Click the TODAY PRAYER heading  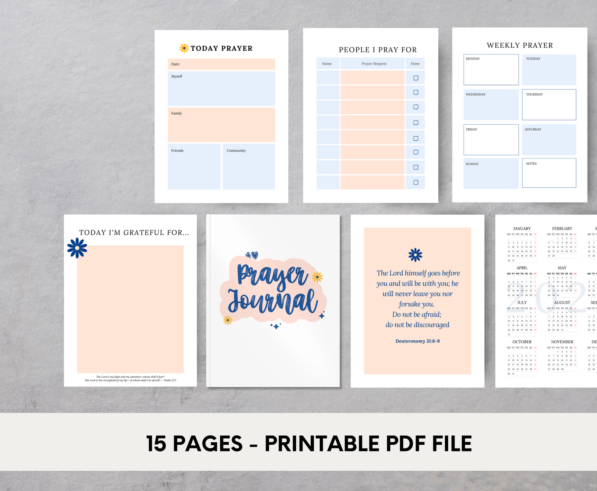pyautogui.click(x=221, y=48)
